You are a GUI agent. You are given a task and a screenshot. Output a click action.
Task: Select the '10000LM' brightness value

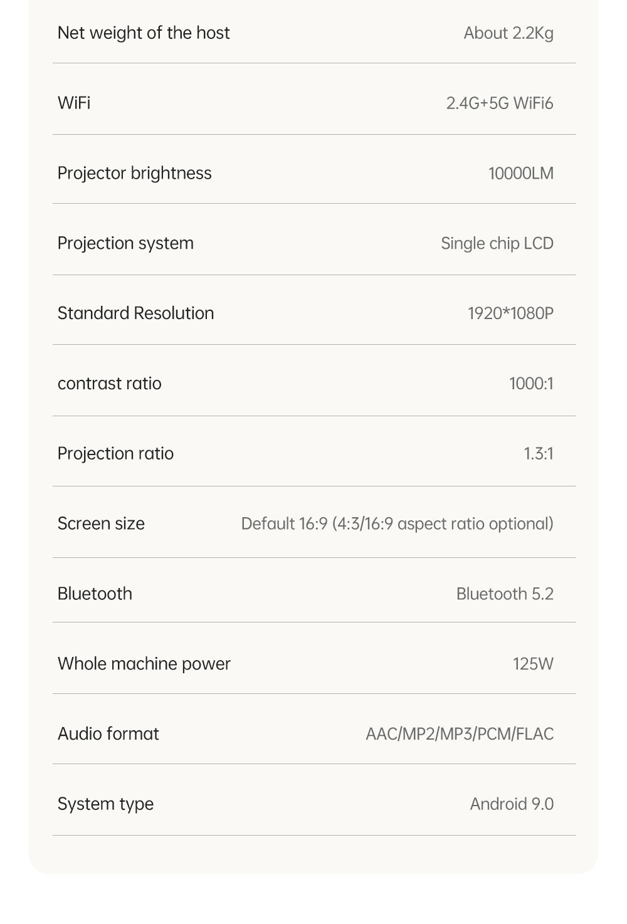(x=521, y=174)
